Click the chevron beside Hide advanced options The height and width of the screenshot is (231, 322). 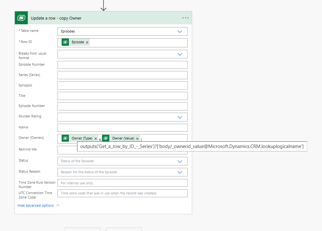point(58,205)
